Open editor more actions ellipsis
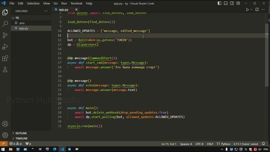 coord(263,10)
